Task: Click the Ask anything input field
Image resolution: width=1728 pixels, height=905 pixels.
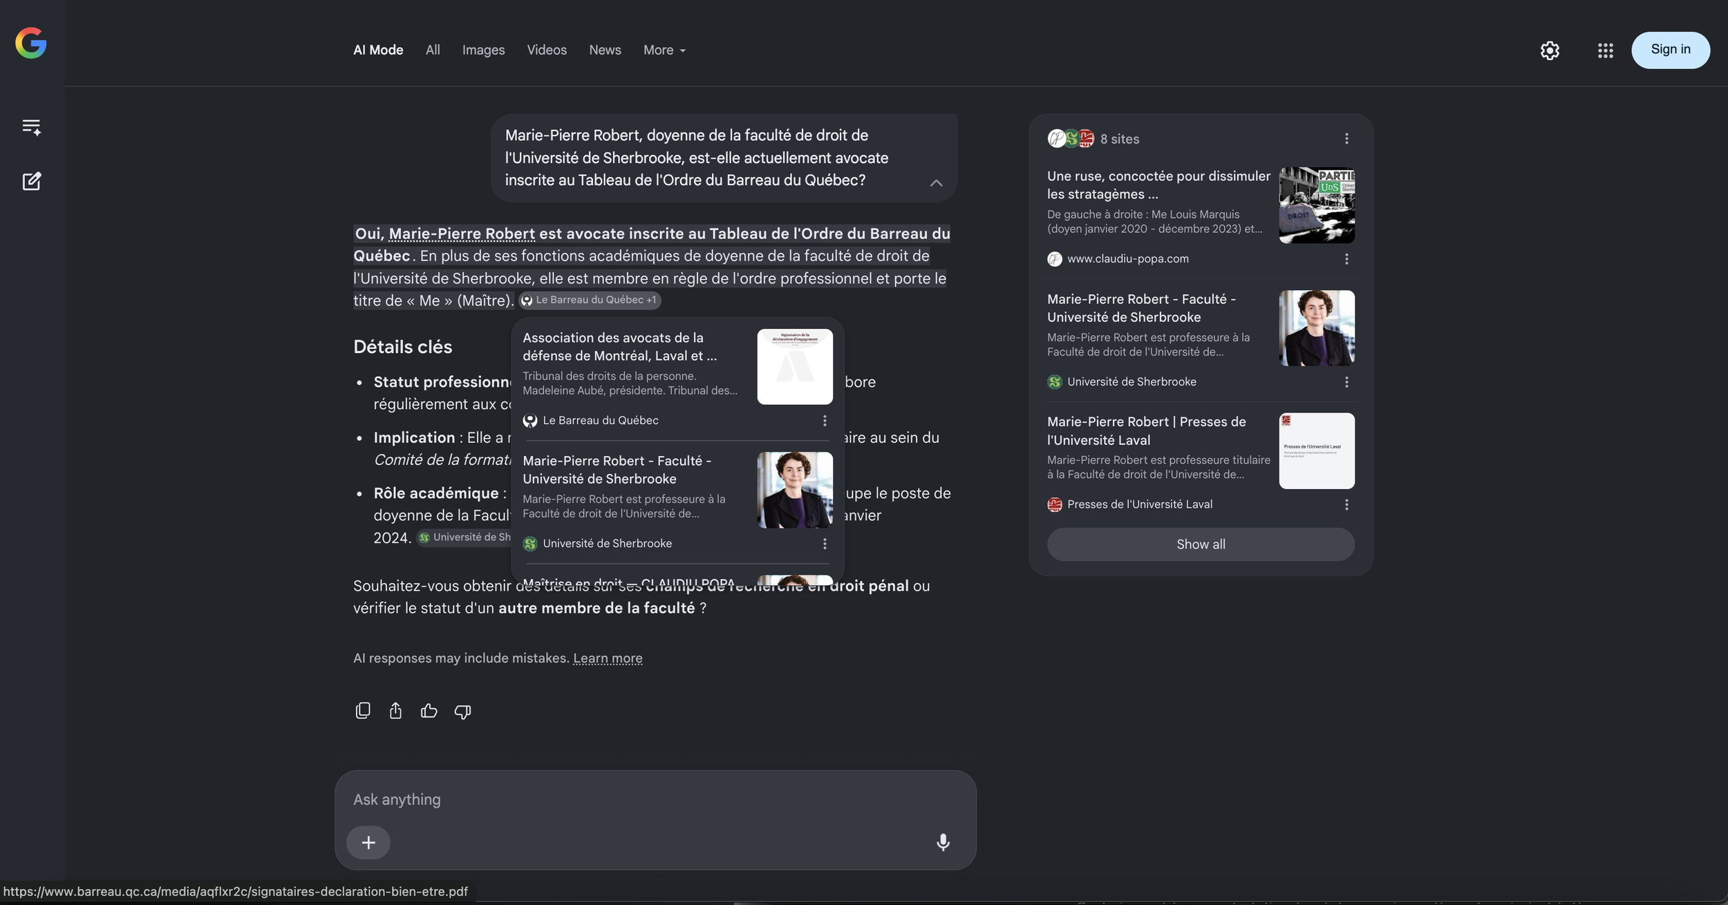Action: tap(655, 799)
